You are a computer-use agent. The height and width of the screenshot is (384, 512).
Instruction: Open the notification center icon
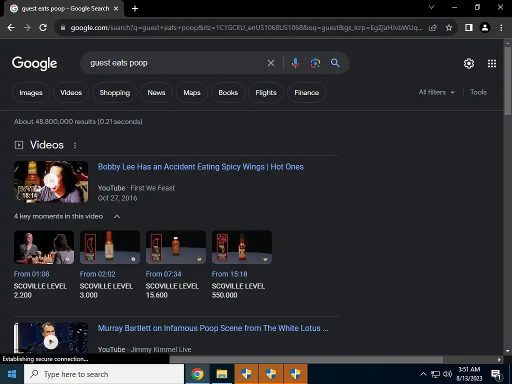tap(496, 374)
